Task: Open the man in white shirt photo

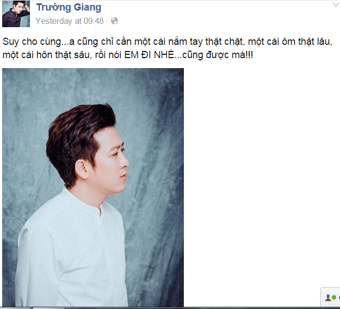Action: point(93,187)
